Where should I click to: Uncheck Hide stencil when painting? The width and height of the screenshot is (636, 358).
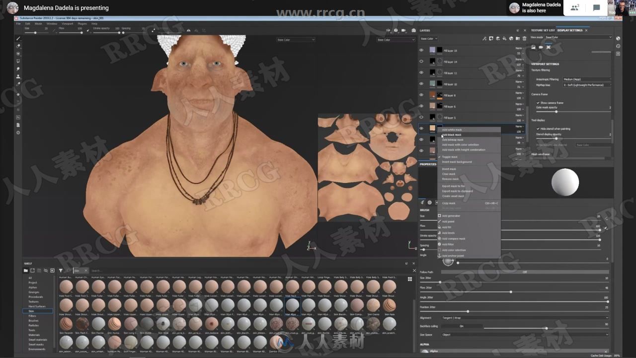tap(538, 128)
